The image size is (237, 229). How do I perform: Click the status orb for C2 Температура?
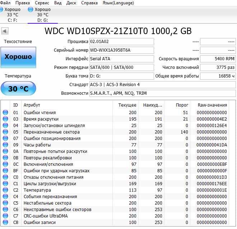(5, 190)
